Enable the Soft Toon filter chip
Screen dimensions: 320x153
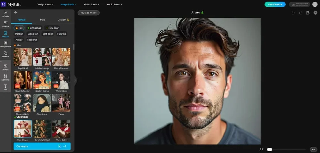click(x=48, y=34)
